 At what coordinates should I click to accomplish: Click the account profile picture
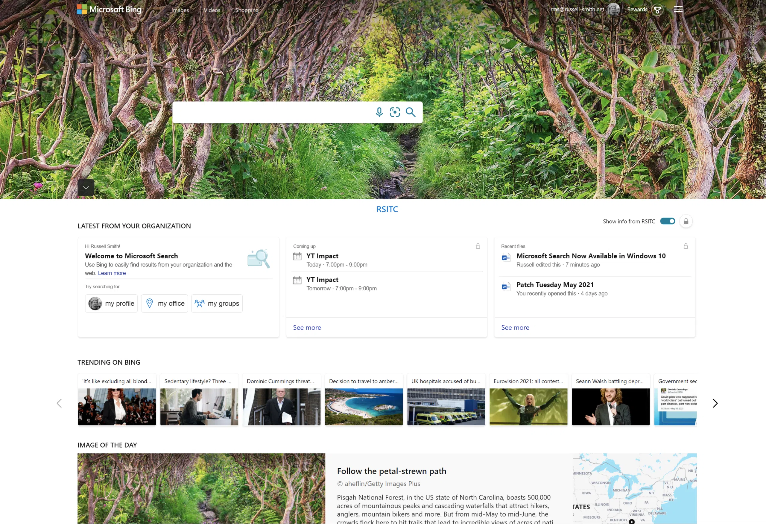pyautogui.click(x=614, y=9)
